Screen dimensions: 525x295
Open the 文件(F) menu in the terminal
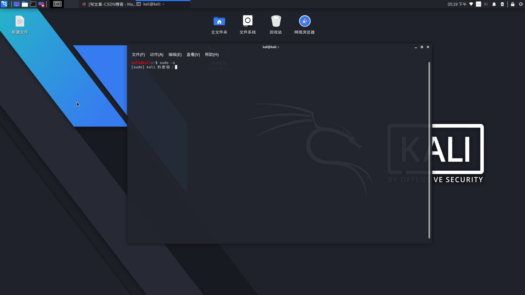(138, 55)
